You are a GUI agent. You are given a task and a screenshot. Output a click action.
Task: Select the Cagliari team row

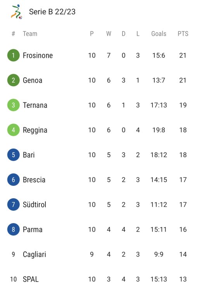(x=101, y=254)
